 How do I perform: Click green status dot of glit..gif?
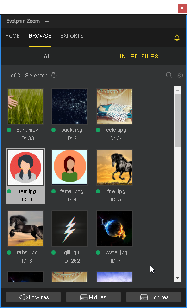(x=54, y=253)
